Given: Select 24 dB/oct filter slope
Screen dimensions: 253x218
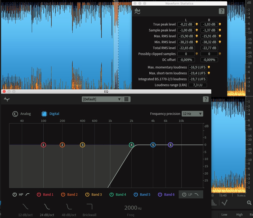Looking at the screenshot, I should pyautogui.click(x=47, y=210).
